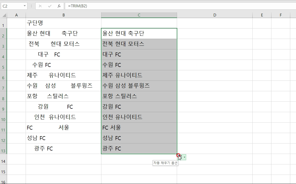Click cell B11 with spaced FC 서울
Image resolution: width=296 pixels, height=184 pixels.
pos(64,128)
